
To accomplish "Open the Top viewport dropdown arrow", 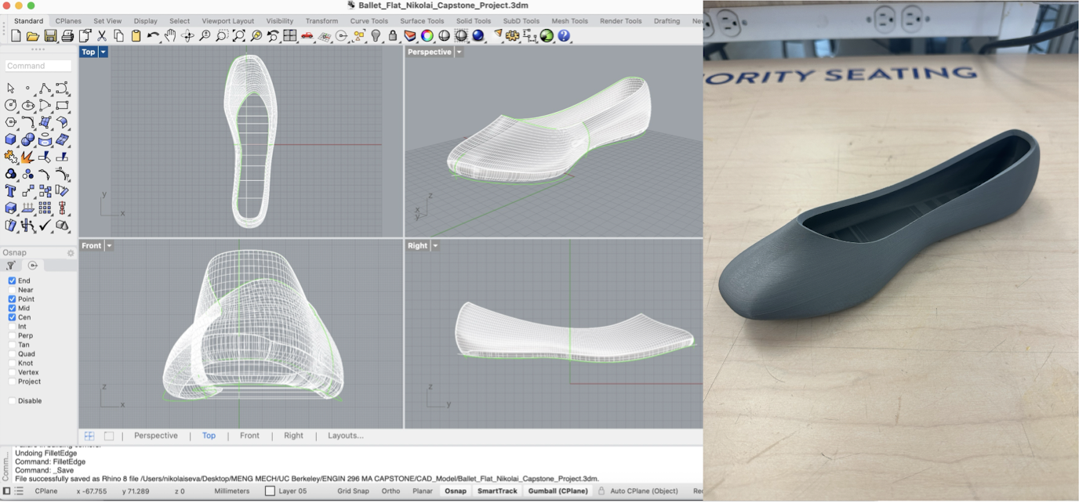I will [103, 52].
